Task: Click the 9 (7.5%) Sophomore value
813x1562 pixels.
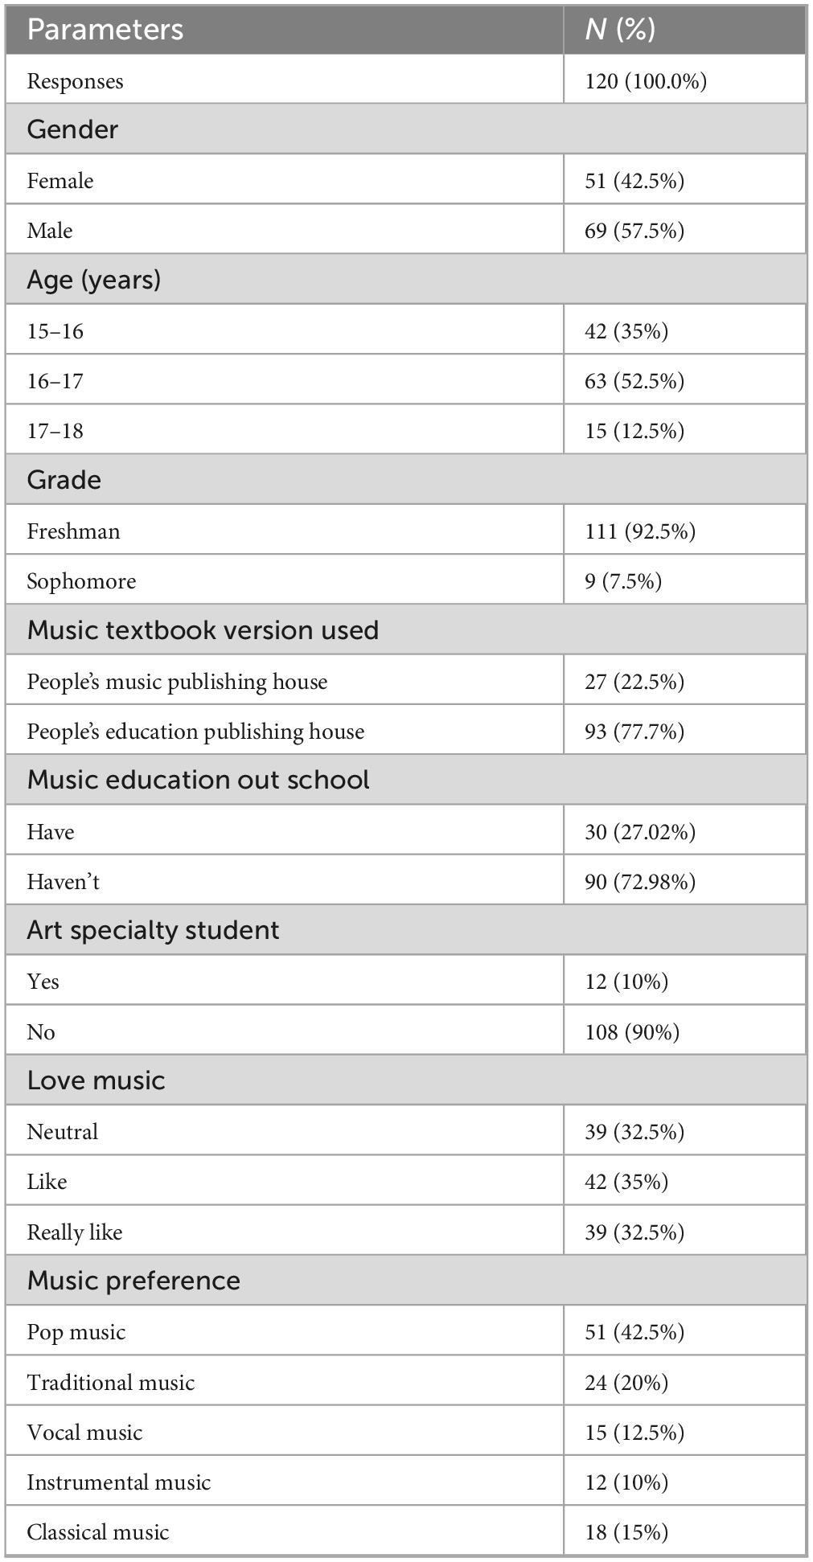Action: pos(623,581)
